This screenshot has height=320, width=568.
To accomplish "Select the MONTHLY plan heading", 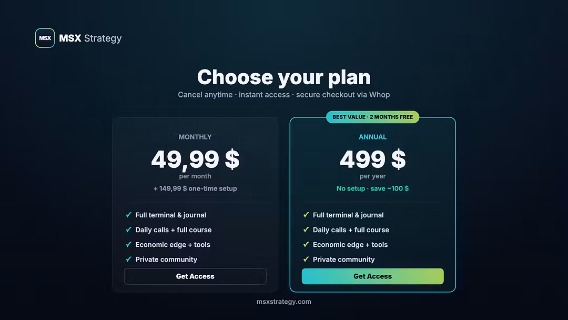I will click(x=195, y=137).
